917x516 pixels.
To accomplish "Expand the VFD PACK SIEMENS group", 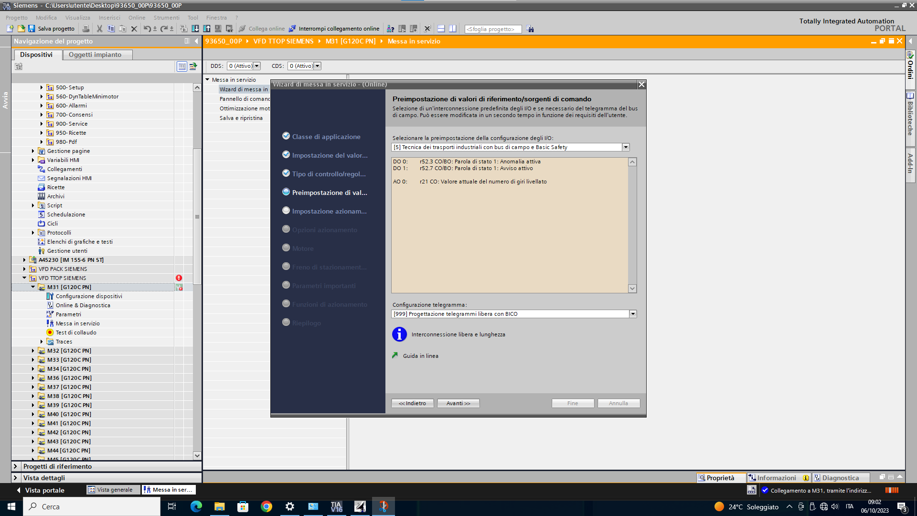I will 24,269.
